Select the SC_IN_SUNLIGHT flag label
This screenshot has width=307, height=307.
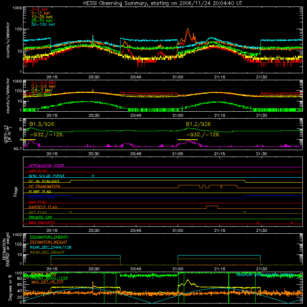[44, 181]
